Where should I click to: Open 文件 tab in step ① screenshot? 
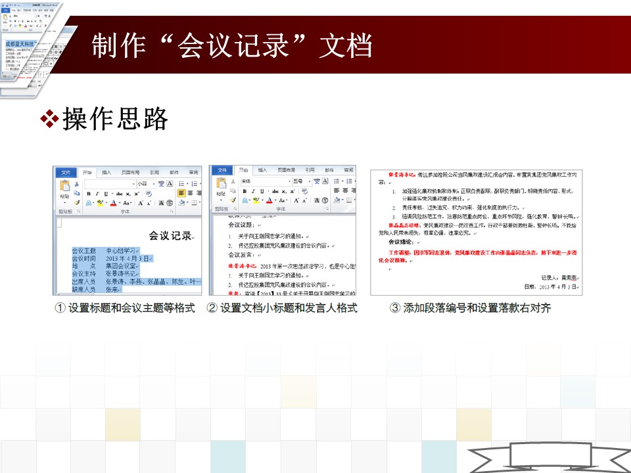(x=66, y=172)
